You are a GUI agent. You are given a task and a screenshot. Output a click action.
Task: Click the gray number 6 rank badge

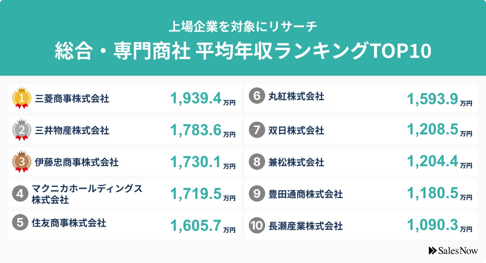[x=257, y=96]
